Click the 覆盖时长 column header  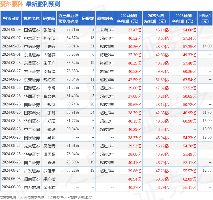(105, 19)
